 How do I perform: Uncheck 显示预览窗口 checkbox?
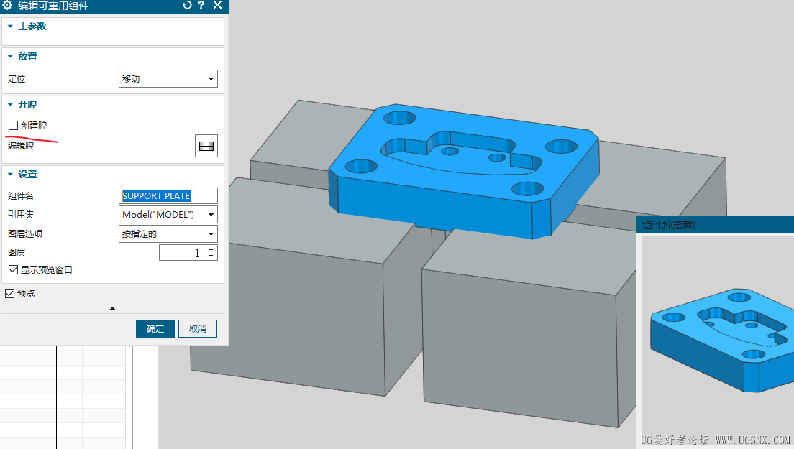13,270
